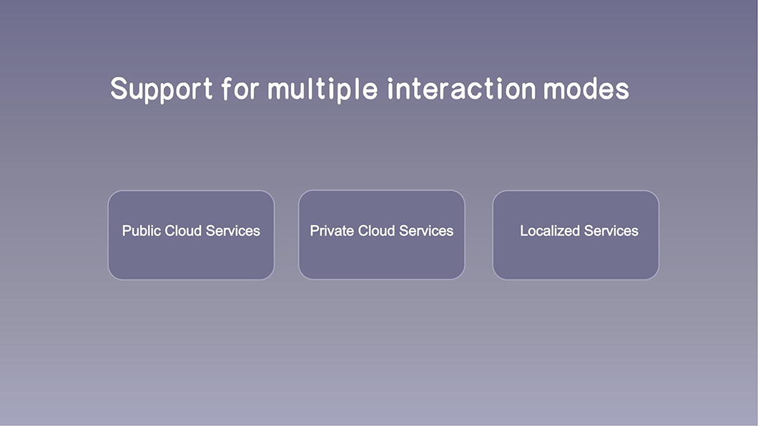Click the slide title text

370,89
